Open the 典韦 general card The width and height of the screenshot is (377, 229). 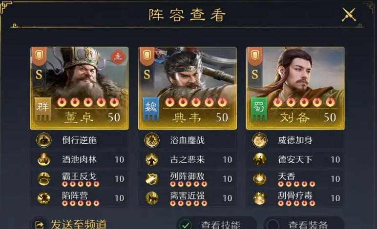(x=188, y=88)
